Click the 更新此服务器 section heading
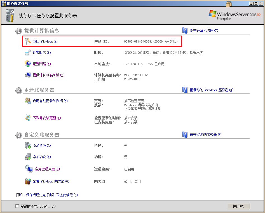Viewport: 265px width, 213px height. click(x=39, y=90)
